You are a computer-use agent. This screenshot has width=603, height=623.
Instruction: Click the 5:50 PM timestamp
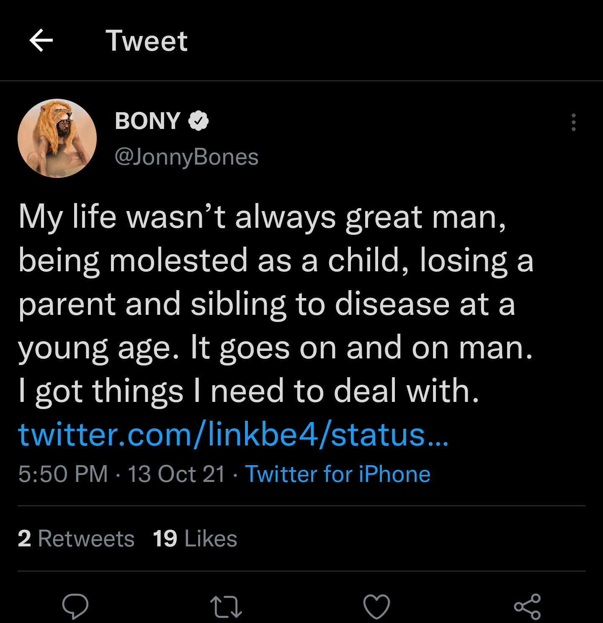coord(63,474)
